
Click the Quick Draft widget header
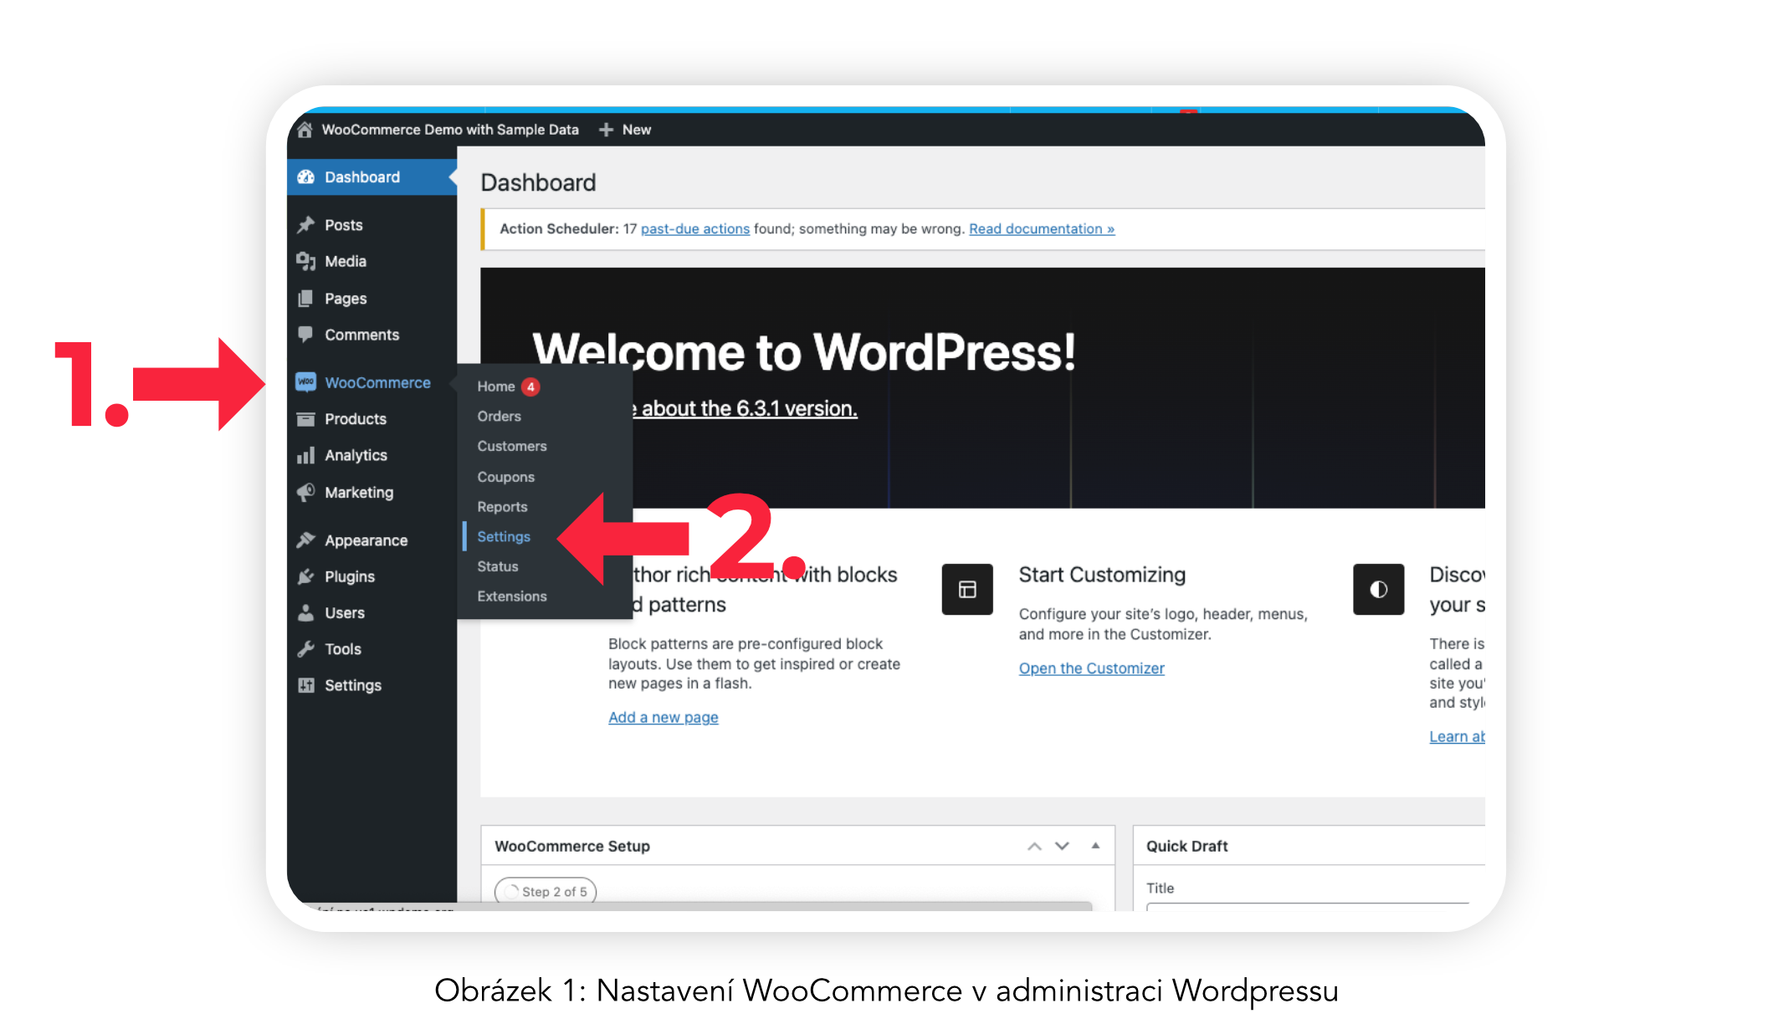(x=1308, y=846)
